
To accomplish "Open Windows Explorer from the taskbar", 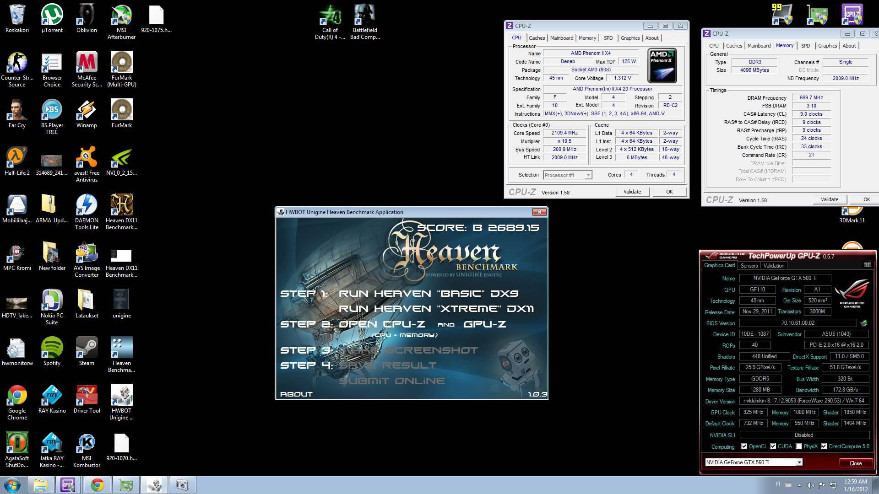I will click(x=40, y=485).
